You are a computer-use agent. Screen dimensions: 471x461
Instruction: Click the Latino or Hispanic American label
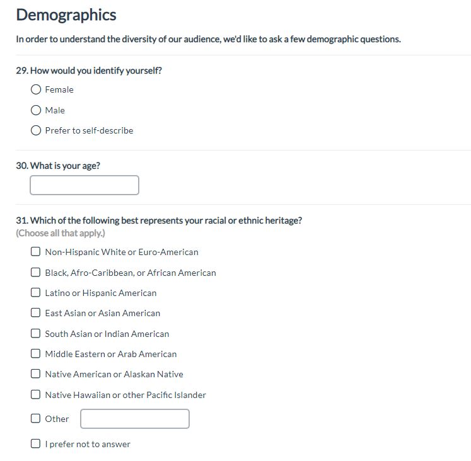pos(101,293)
